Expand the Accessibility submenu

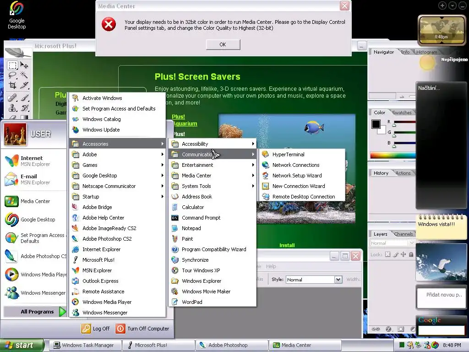coord(213,144)
